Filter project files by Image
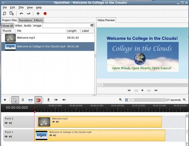Screen dimensions: 189x146 point(37,26)
